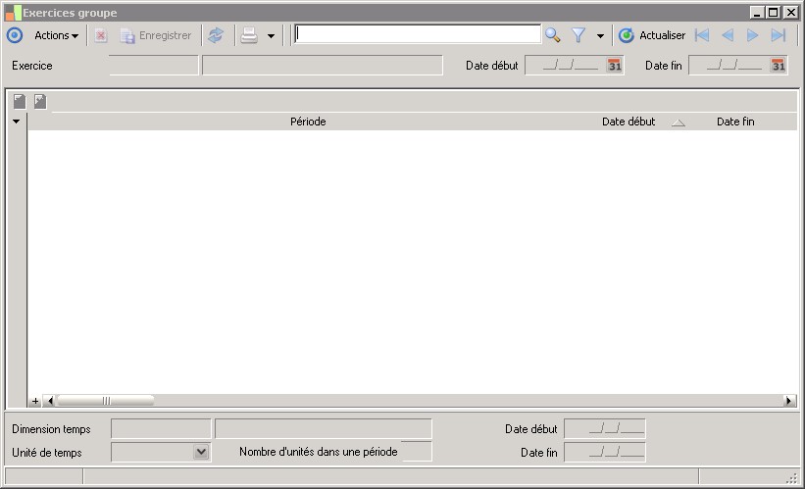Go to the next record
The image size is (805, 489).
[x=753, y=35]
